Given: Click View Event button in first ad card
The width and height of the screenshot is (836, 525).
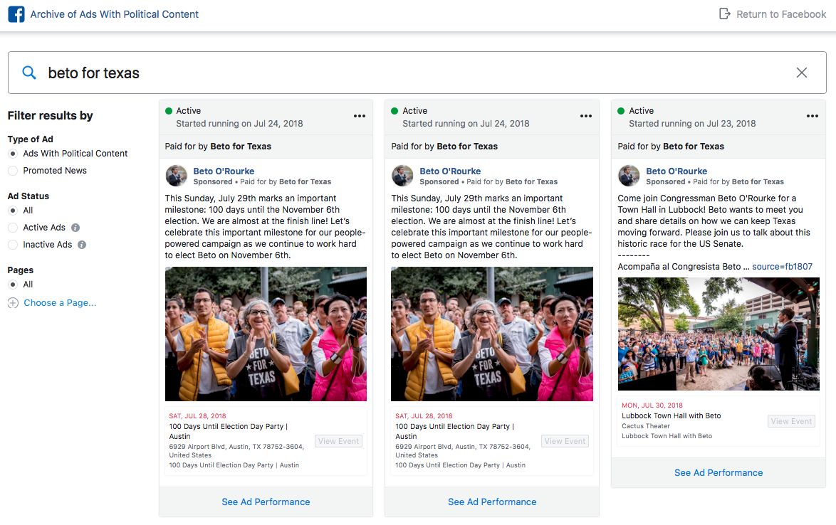Looking at the screenshot, I should [x=338, y=441].
